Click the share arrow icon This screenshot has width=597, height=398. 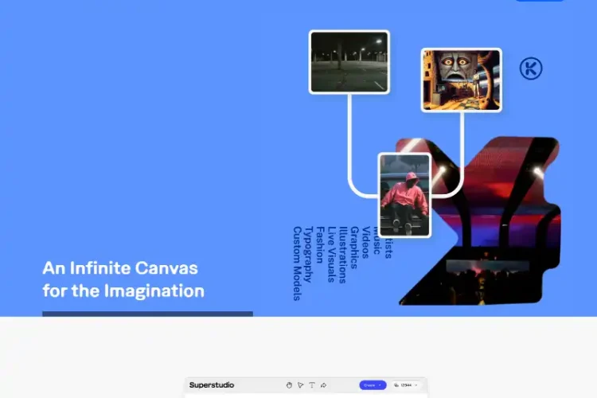point(323,385)
